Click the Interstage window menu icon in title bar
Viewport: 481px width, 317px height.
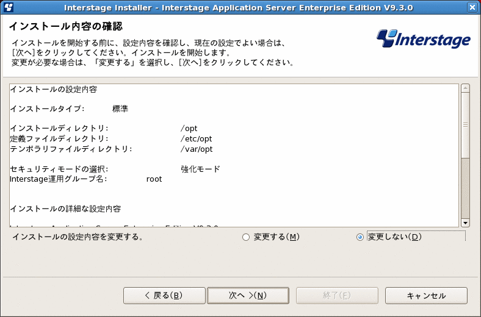9,7
